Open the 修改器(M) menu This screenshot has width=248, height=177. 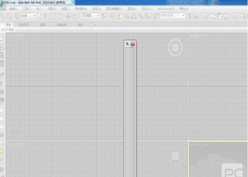click(x=81, y=9)
